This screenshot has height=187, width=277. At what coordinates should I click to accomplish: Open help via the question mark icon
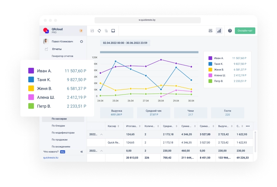[230, 31]
